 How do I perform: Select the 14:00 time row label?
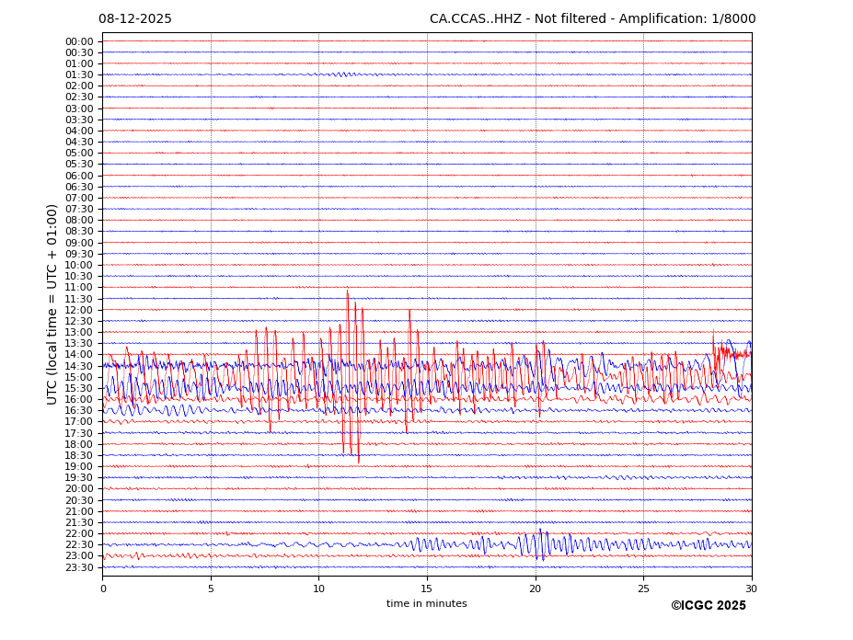(79, 355)
